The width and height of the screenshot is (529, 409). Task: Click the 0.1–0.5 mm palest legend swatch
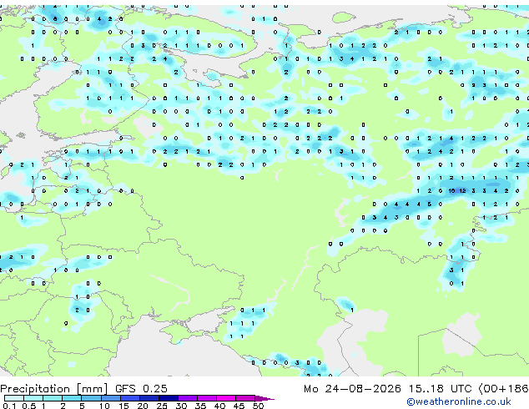click(14, 398)
